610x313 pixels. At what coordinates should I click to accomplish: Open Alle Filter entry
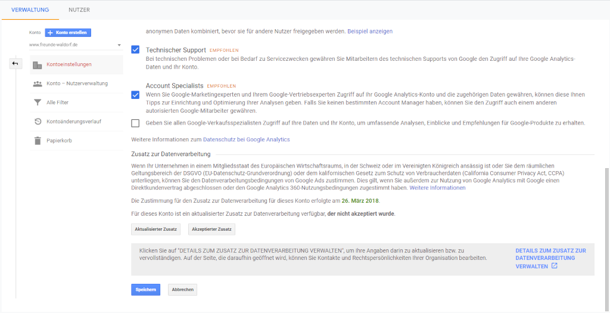[x=77, y=103]
